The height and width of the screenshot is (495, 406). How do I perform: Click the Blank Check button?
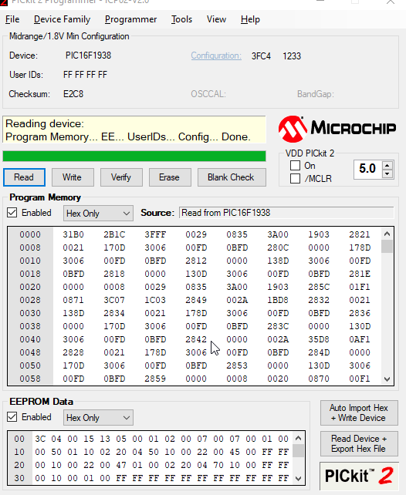[x=232, y=177]
